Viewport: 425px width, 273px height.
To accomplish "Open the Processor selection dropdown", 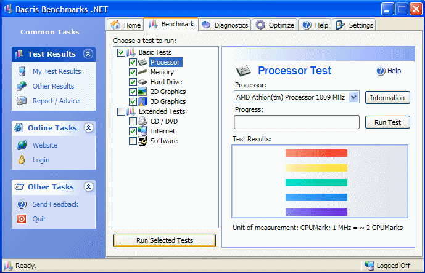I will point(353,97).
